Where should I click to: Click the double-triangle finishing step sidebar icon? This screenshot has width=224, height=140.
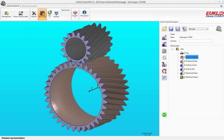[164, 44]
